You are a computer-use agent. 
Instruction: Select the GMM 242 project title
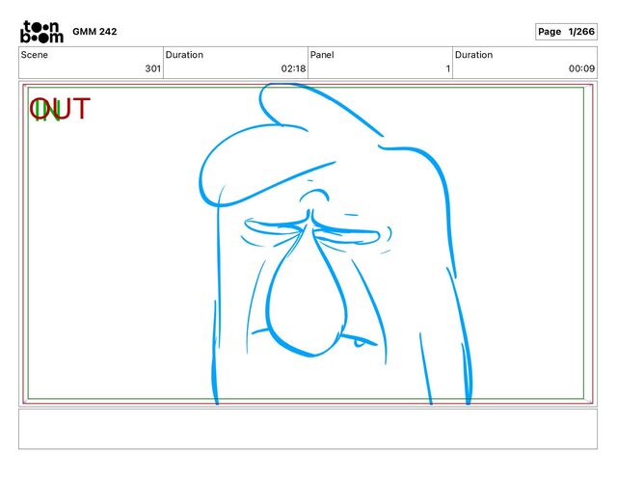point(94,32)
